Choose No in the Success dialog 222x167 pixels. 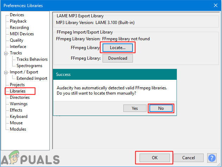pos(161,108)
